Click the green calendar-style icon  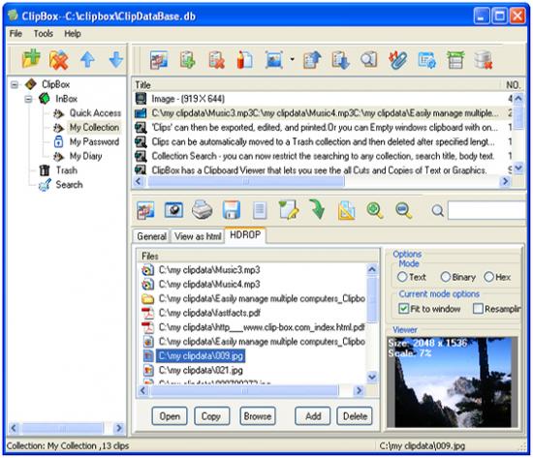coord(455,60)
